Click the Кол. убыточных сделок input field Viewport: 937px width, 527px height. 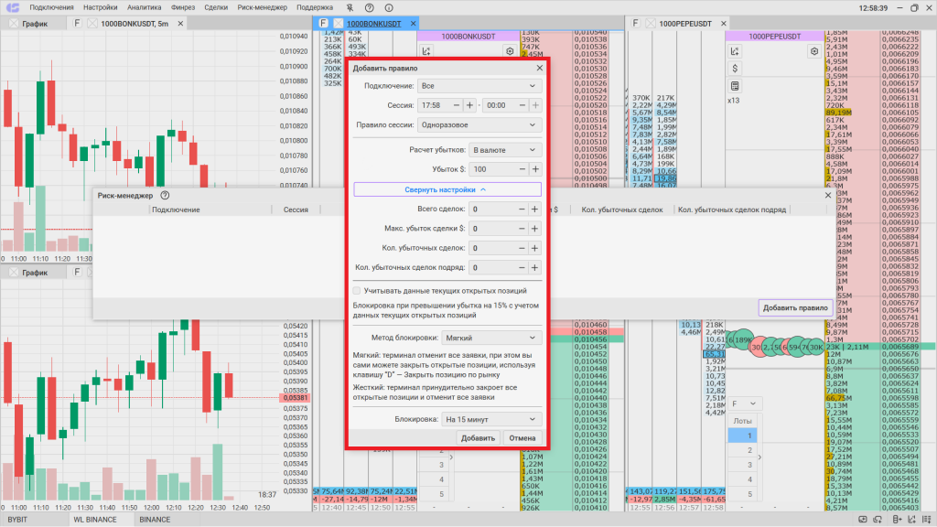click(492, 248)
